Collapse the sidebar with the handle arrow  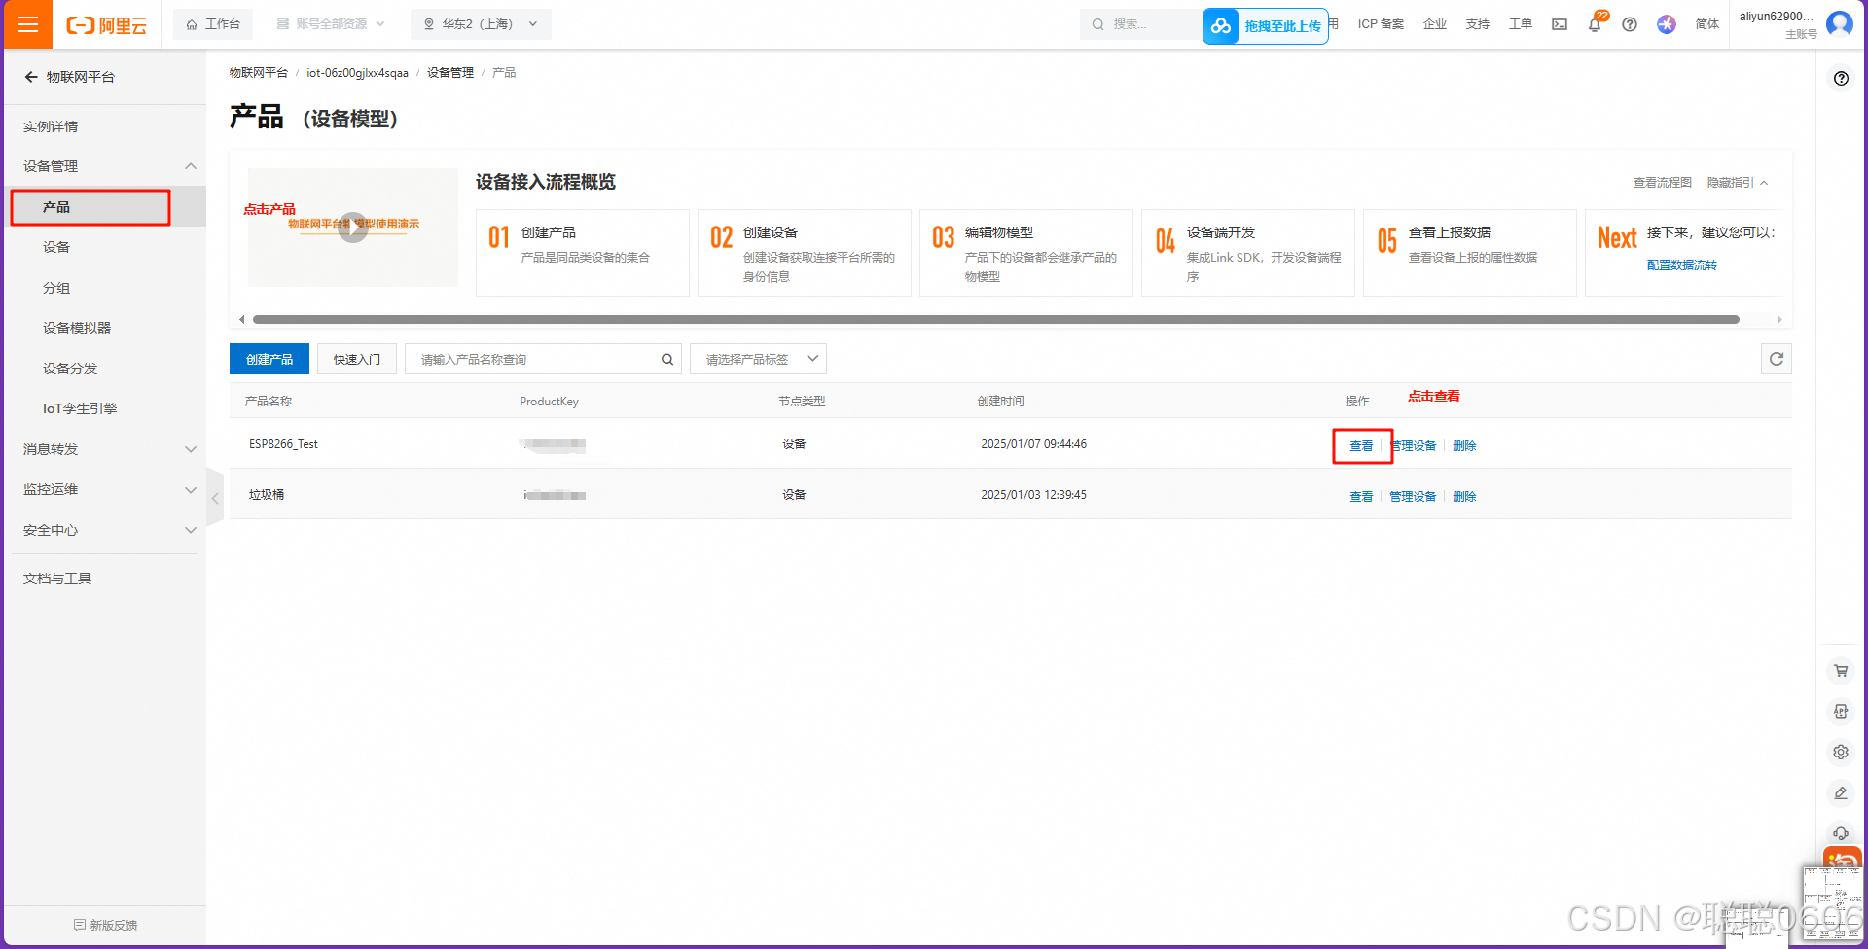pos(215,498)
